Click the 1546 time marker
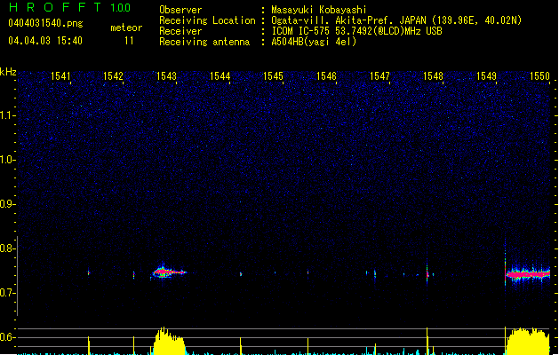This screenshot has height=355, width=559. [x=326, y=76]
